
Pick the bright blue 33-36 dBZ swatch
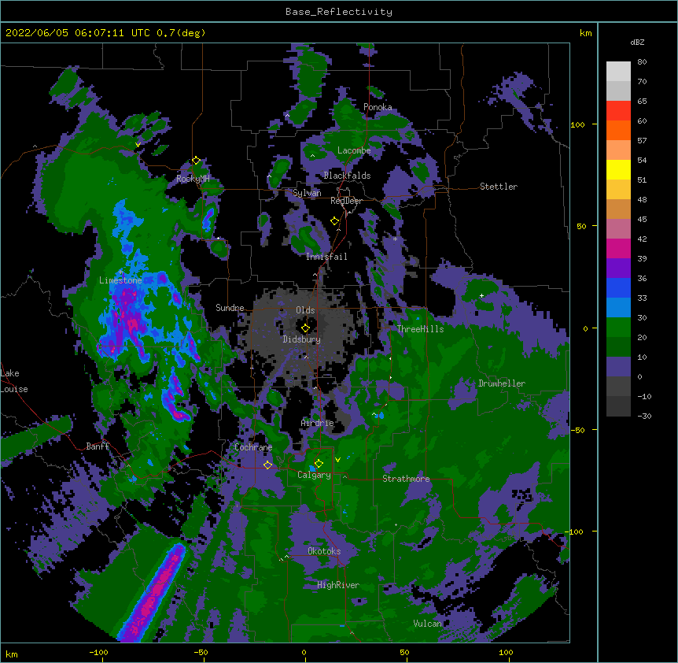pyautogui.click(x=618, y=287)
